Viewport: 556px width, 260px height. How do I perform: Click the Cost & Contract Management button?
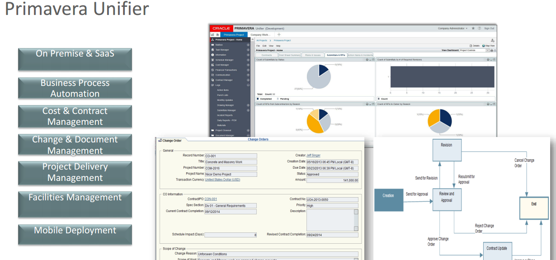coord(75,116)
